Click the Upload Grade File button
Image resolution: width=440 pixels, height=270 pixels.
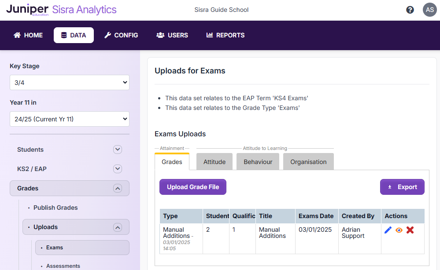[193, 187]
